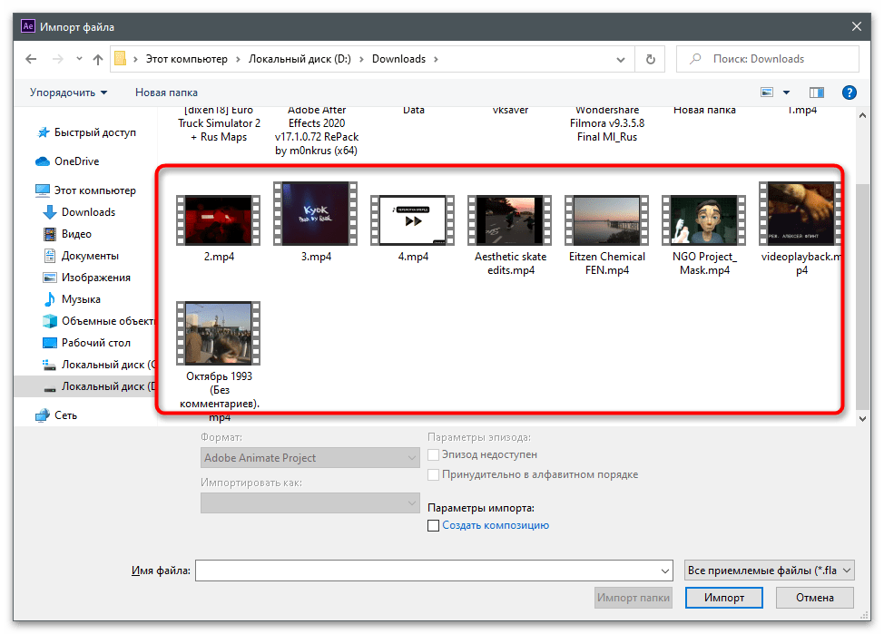Click the Имя файла input field
Viewport: 884px width, 634px height.
(x=432, y=570)
